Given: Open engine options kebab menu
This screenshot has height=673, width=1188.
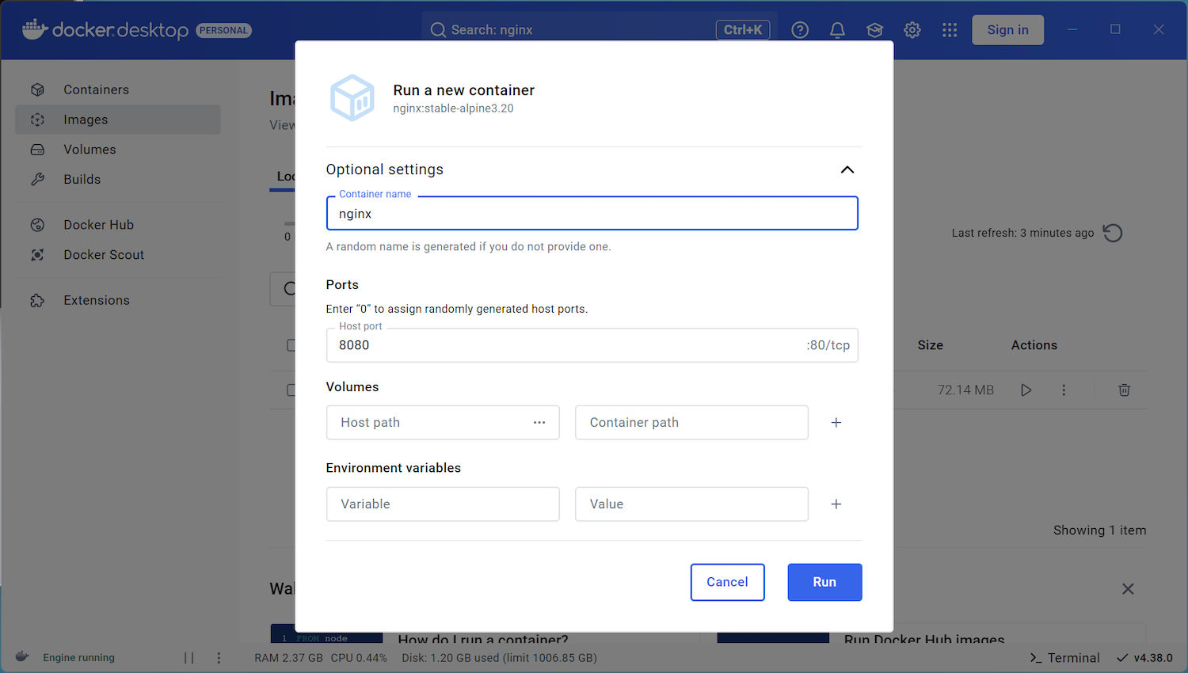Looking at the screenshot, I should [x=219, y=658].
